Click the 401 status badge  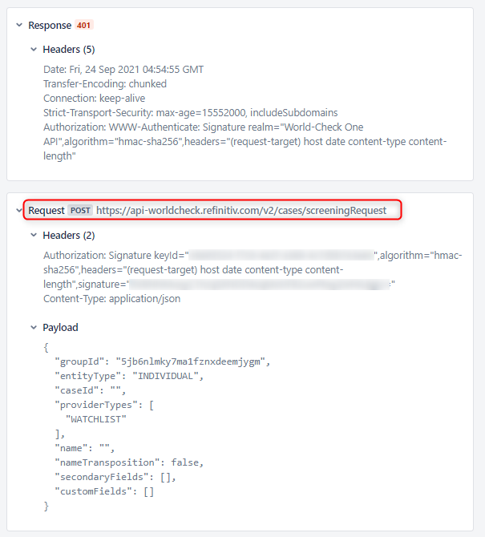pos(83,26)
